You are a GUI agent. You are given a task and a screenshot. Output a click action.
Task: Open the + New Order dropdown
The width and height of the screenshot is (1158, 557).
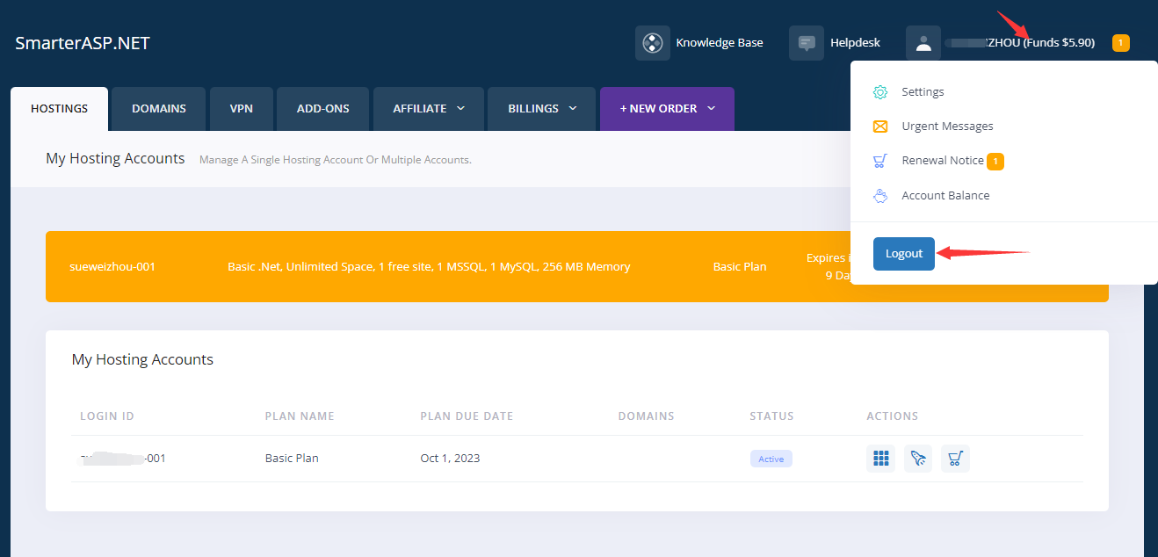tap(667, 109)
